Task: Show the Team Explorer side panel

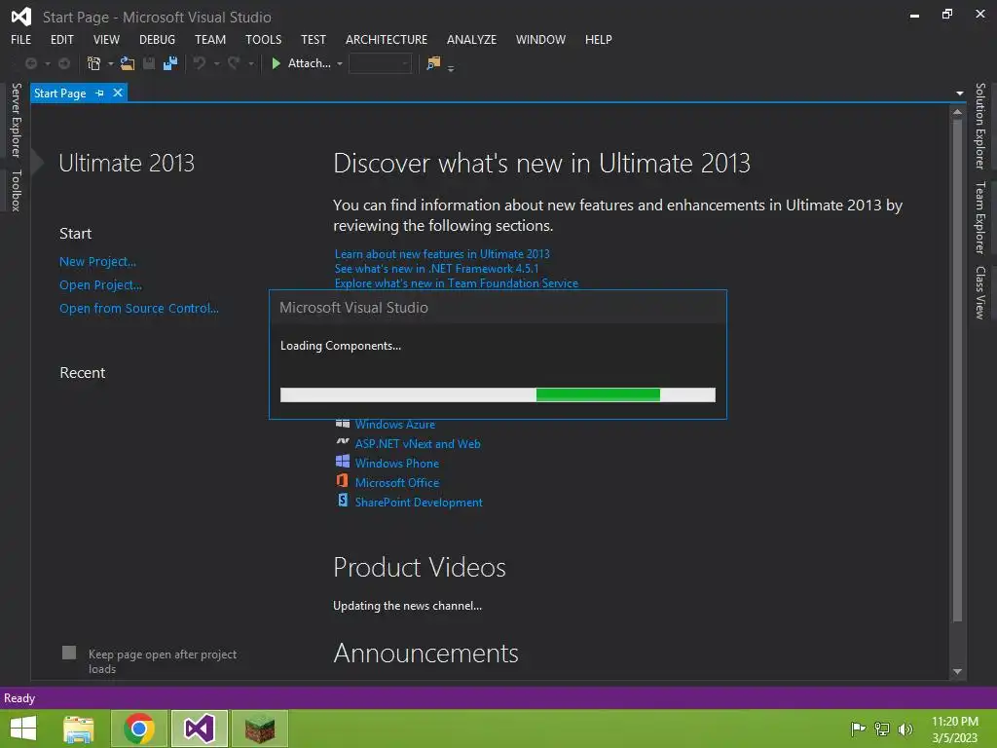Action: 980,217
